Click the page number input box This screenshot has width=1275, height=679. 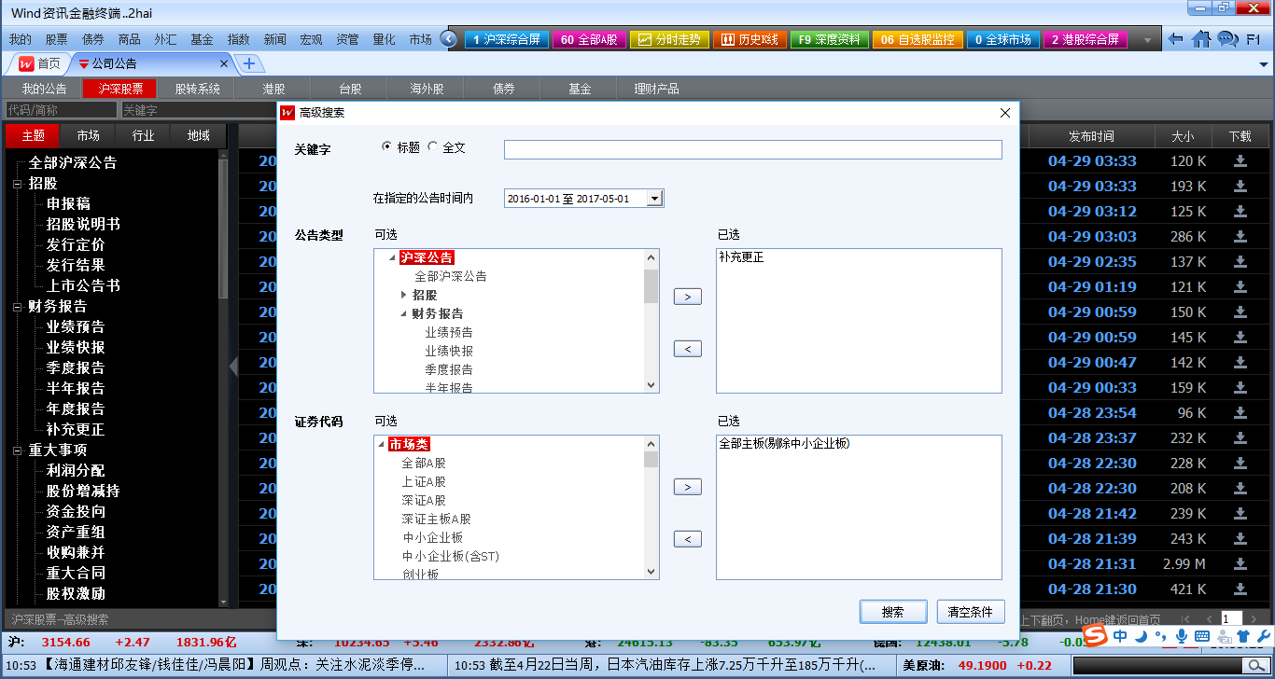coord(1232,618)
